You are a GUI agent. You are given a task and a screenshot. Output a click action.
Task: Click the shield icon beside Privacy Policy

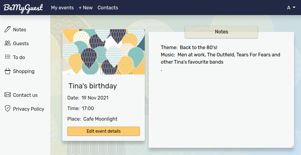click(8, 108)
